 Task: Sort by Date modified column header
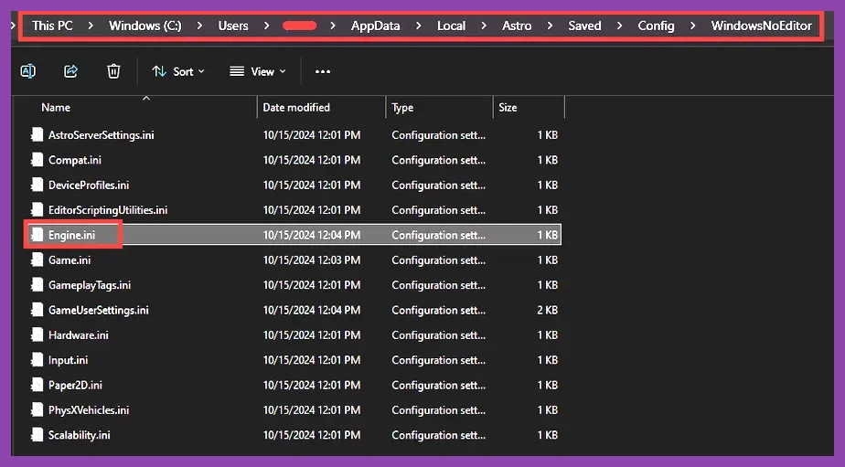[296, 107]
